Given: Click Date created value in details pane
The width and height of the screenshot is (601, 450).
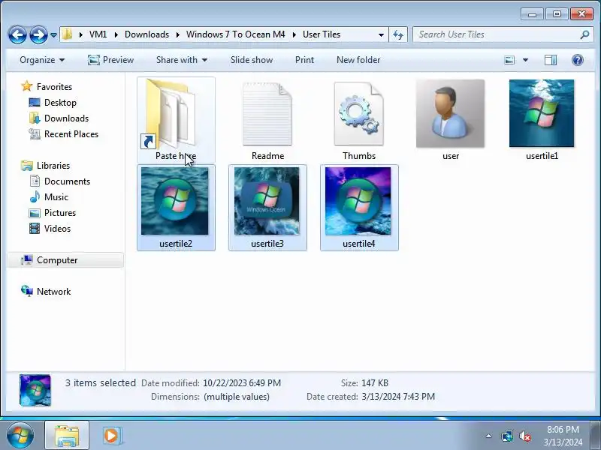Looking at the screenshot, I should click(398, 397).
